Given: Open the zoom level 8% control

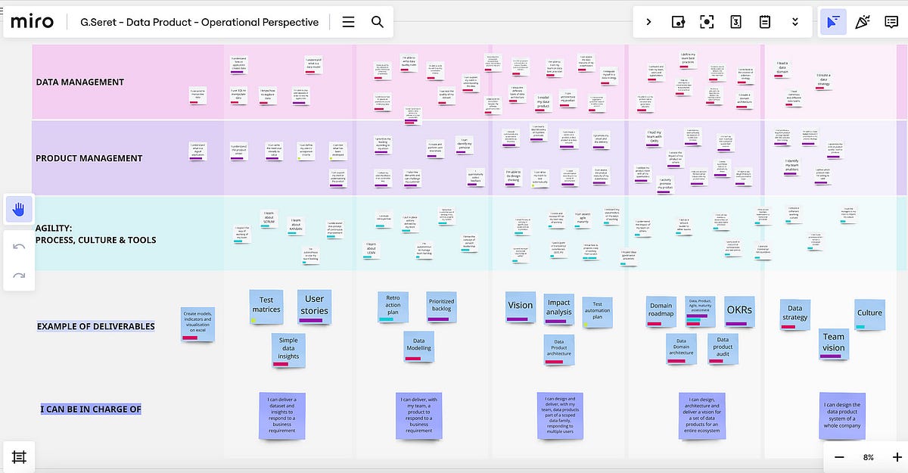Looking at the screenshot, I should [x=868, y=457].
